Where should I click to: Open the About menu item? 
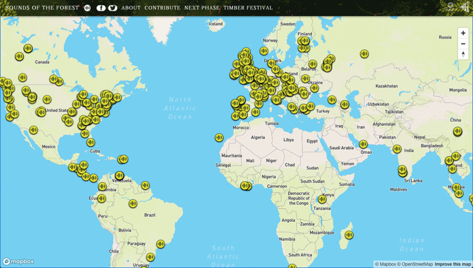point(131,8)
